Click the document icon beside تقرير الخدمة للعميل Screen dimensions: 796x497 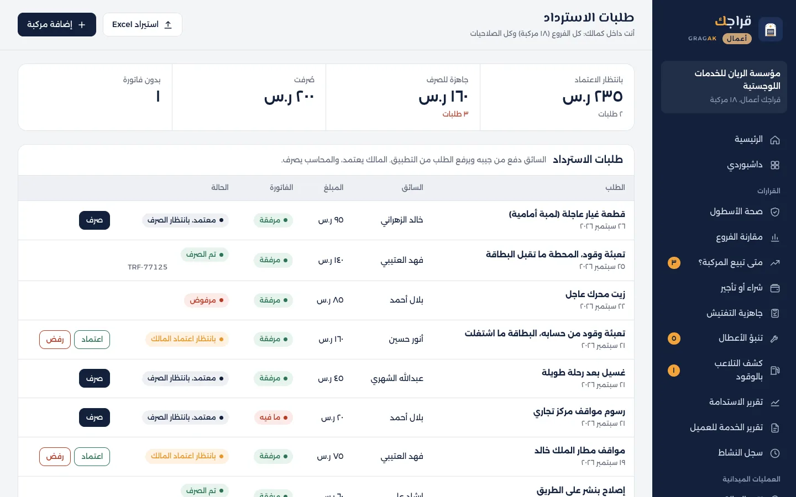coord(775,428)
